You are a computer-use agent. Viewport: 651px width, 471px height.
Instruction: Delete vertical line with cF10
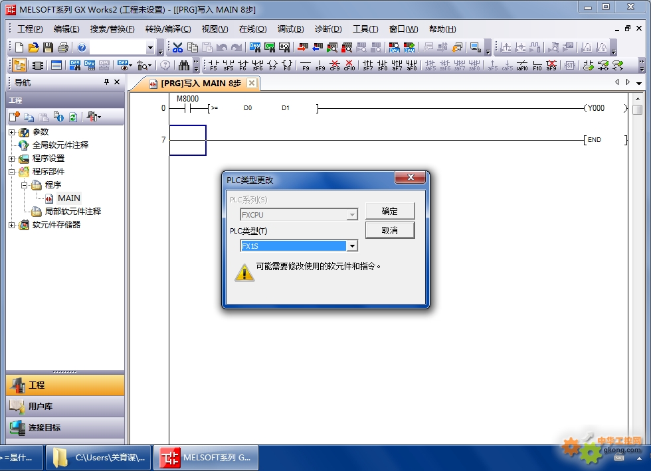click(x=349, y=65)
